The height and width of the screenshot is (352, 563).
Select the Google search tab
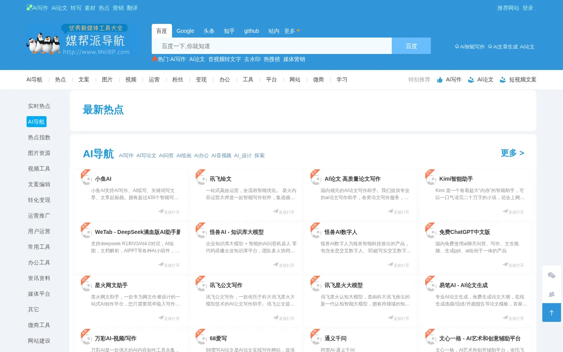pyautogui.click(x=185, y=31)
